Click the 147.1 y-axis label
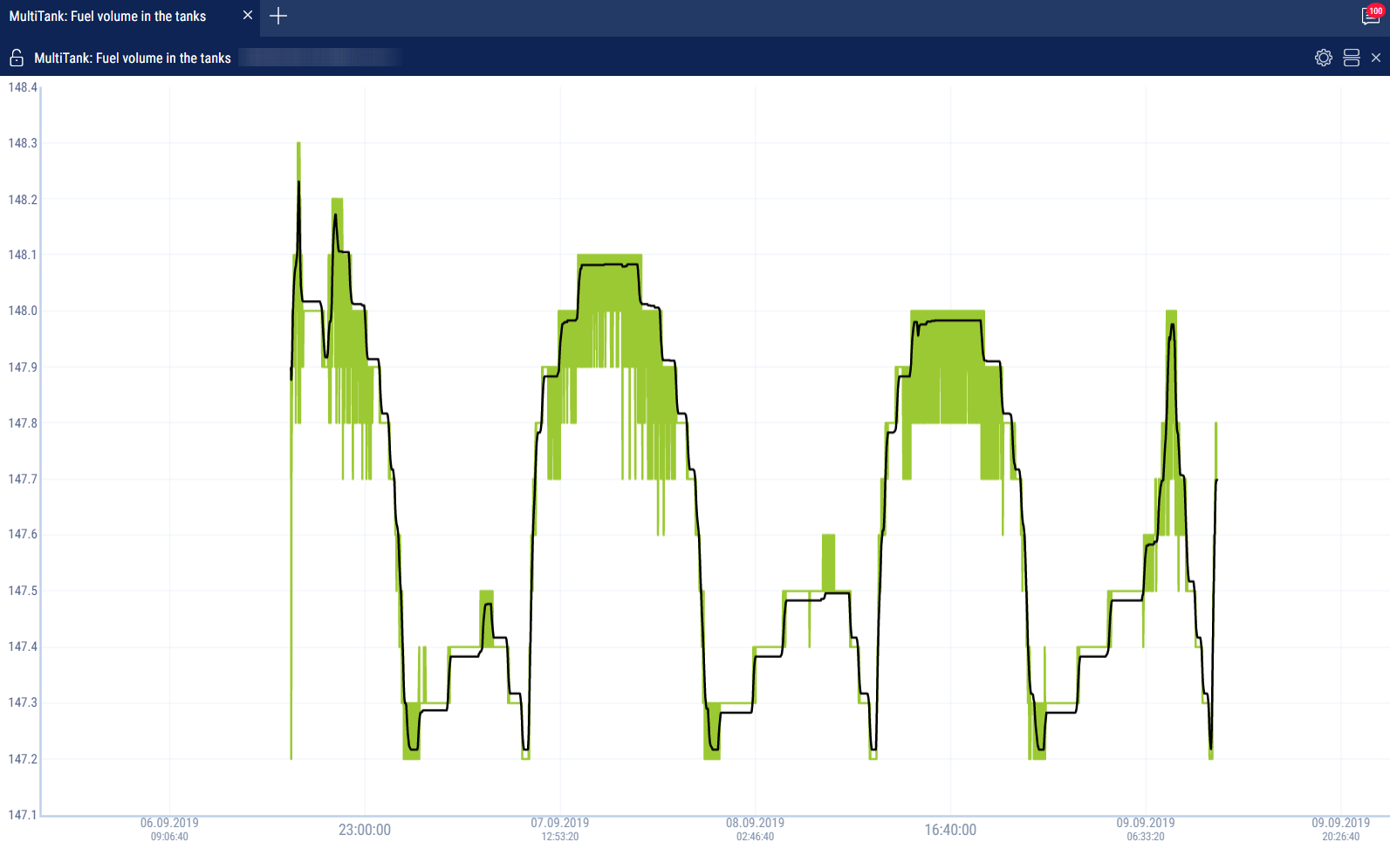The height and width of the screenshot is (842, 1390). tap(23, 815)
